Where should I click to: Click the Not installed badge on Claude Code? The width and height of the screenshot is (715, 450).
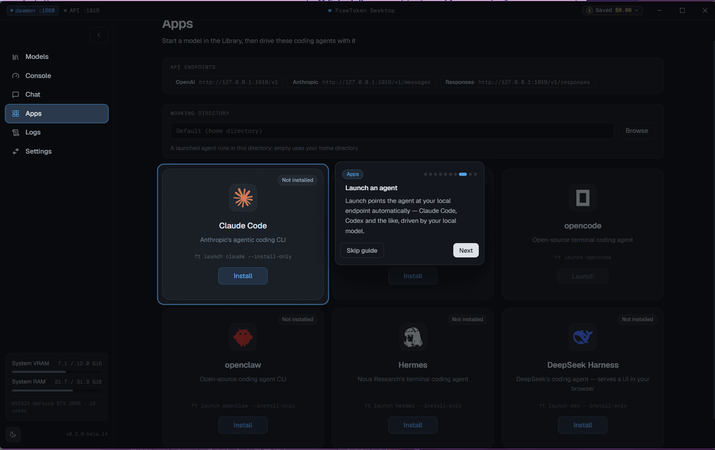[x=298, y=180]
